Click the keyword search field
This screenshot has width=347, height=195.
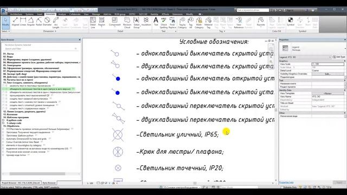tap(253, 10)
